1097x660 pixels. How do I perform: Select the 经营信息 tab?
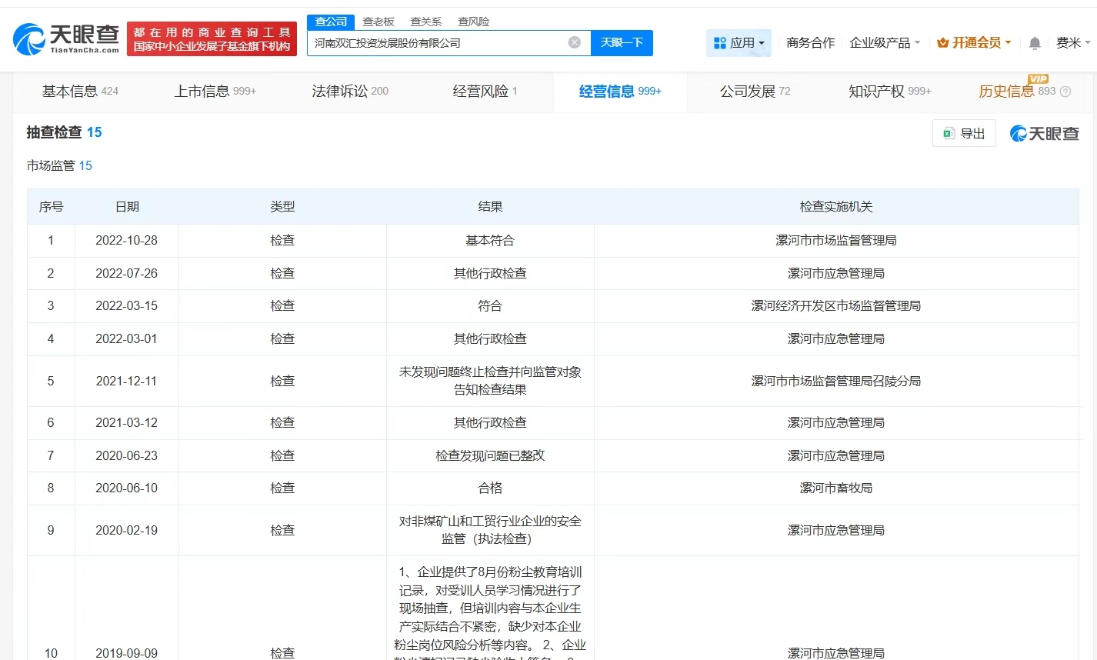620,92
